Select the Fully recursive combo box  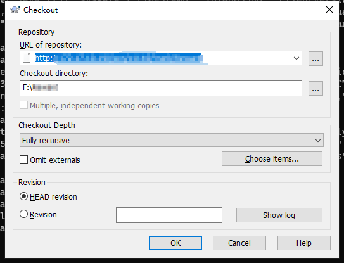tap(172, 140)
